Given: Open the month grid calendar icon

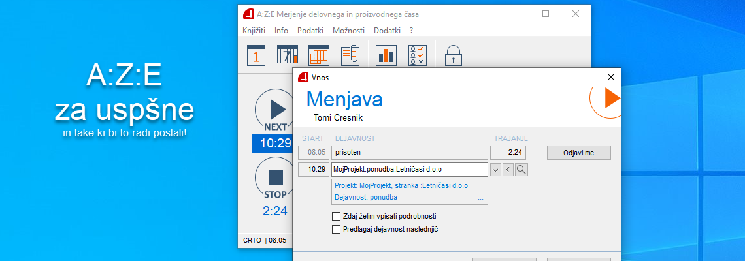Looking at the screenshot, I should point(319,55).
